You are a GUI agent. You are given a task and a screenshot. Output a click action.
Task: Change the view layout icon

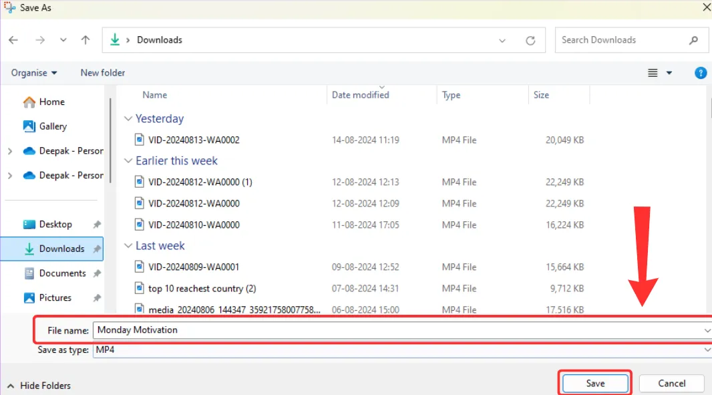(x=653, y=73)
